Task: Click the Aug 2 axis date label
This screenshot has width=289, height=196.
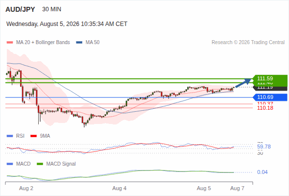Action: (x=26, y=188)
